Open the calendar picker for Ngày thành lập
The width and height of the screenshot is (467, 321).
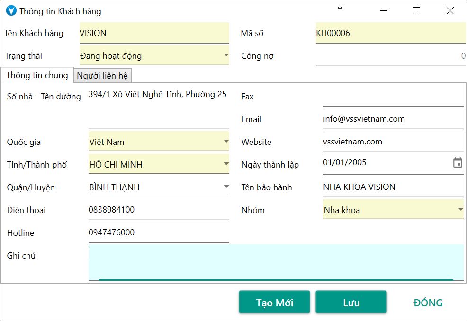(x=458, y=163)
